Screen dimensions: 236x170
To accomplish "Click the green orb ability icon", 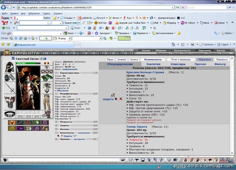I will coord(37,123).
